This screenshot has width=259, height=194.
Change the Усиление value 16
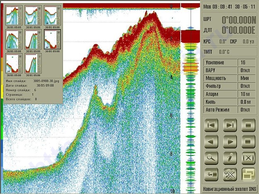[246, 62]
